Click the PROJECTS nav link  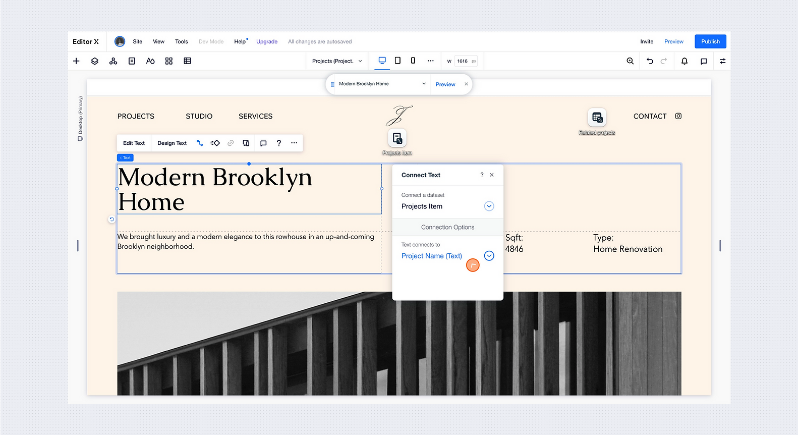click(136, 116)
